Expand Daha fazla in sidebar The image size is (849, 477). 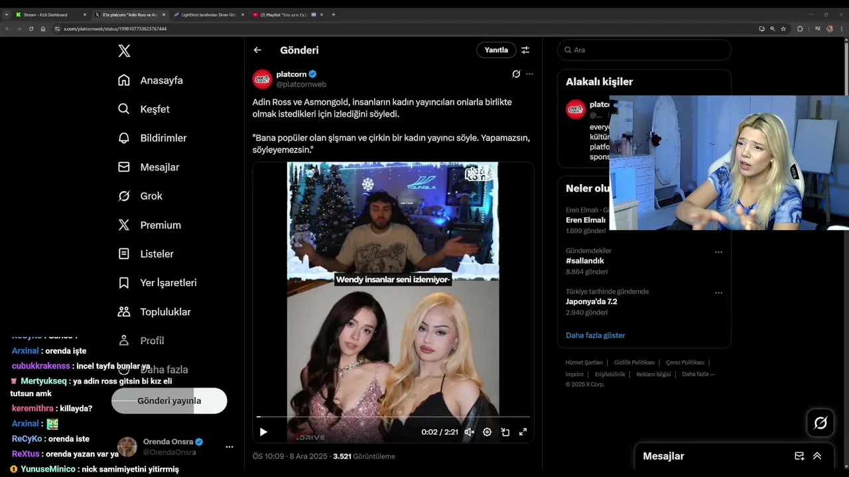[x=153, y=370]
